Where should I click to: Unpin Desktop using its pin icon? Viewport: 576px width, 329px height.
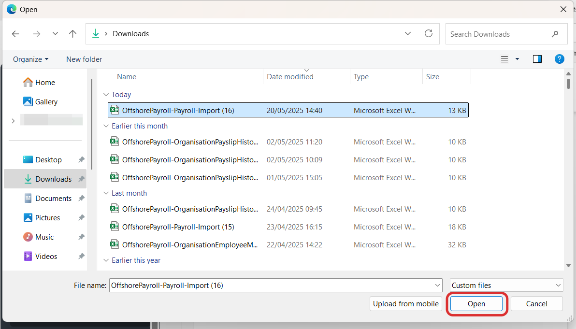click(82, 160)
